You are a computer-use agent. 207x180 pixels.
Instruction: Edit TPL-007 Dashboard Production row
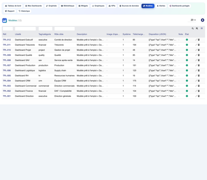click(x=196, y=65)
